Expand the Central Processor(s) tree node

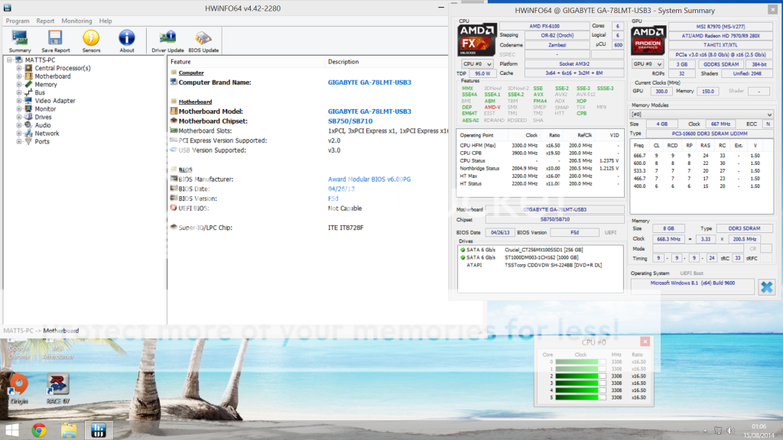[x=19, y=68]
